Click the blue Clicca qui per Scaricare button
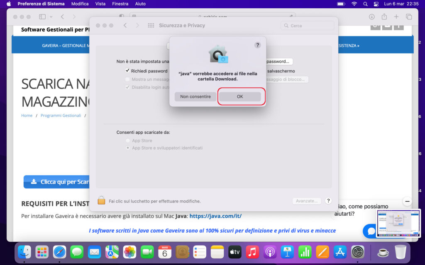The width and height of the screenshot is (425, 265). pos(56,182)
